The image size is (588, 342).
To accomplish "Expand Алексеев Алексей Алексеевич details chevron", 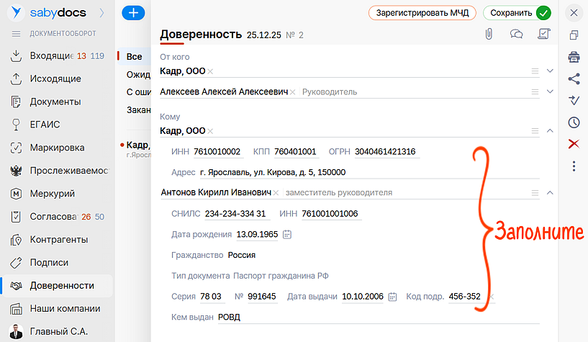I will tap(550, 91).
